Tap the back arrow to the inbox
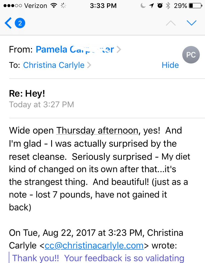The width and height of the screenshot is (205, 263). coord(8,23)
